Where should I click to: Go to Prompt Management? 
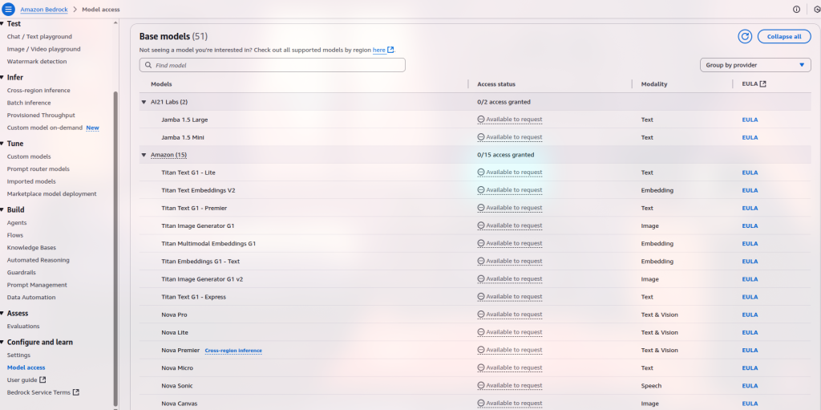[x=37, y=285]
